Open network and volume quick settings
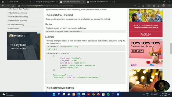Image resolution: width=172 pixels, height=97 pixels. point(155,94)
